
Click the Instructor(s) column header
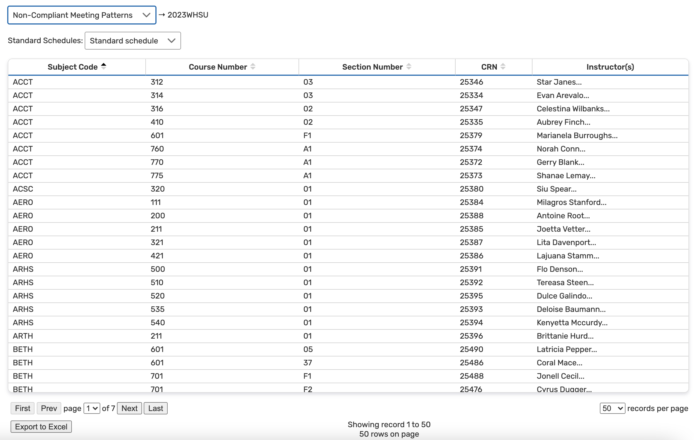point(610,67)
